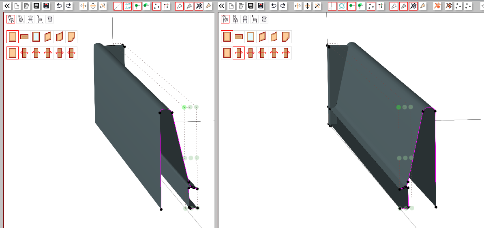Collapse right window toolbar with double-chevron
484x228 pixels.
[x=222, y=6]
